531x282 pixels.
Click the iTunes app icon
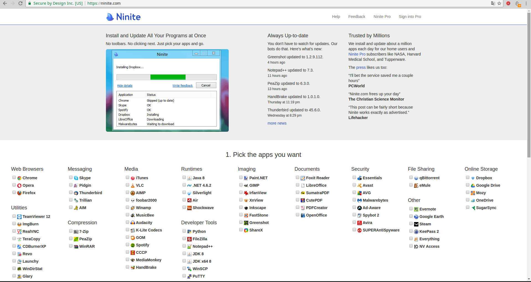tap(133, 178)
